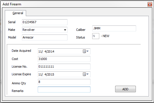Screen dimensions: 154x103
Task: Select the License Expire date text
Action: [x=46, y=74]
